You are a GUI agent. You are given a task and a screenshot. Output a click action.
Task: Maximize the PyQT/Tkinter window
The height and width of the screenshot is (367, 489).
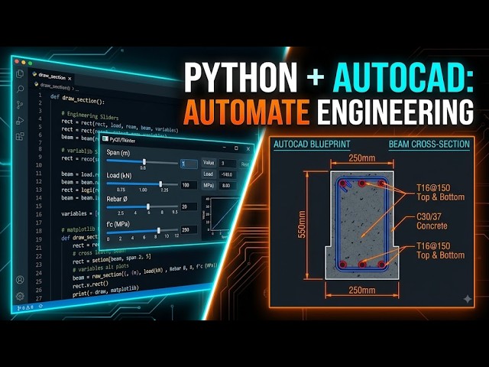(236, 148)
